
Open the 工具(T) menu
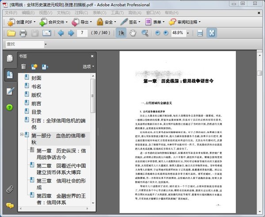coord(118,12)
